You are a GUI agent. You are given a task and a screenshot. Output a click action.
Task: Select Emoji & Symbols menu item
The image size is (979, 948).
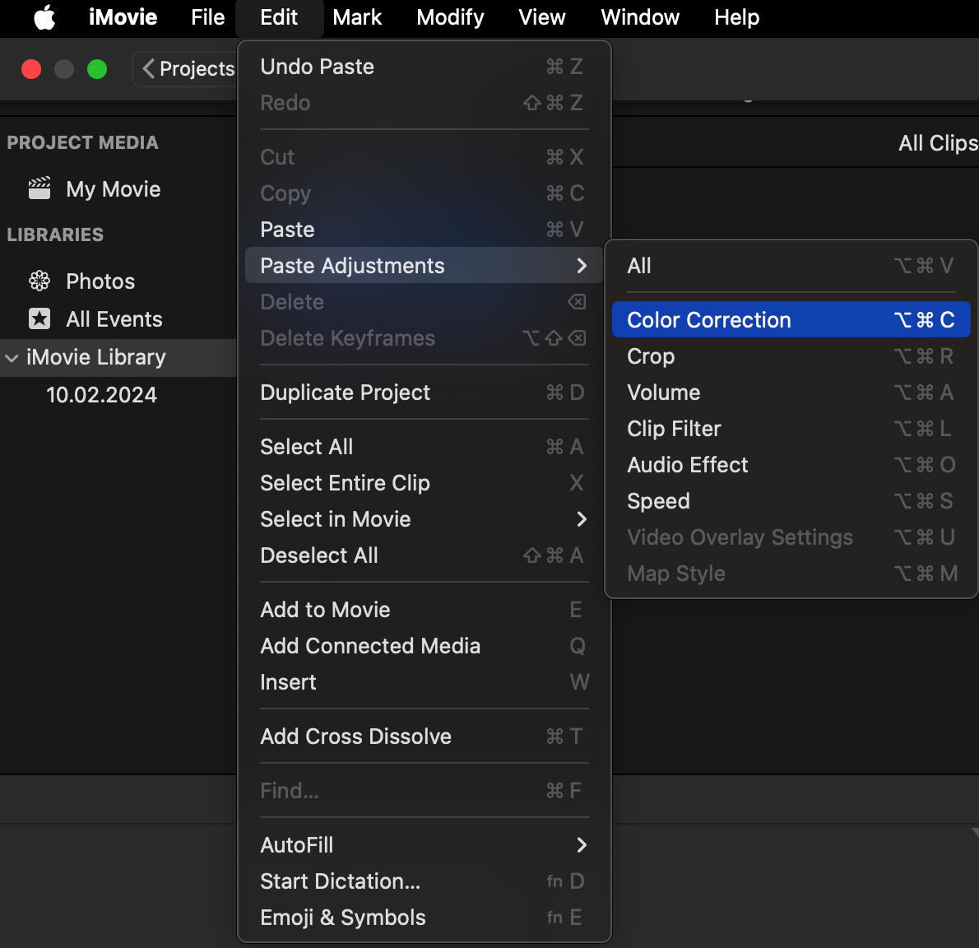coord(343,918)
